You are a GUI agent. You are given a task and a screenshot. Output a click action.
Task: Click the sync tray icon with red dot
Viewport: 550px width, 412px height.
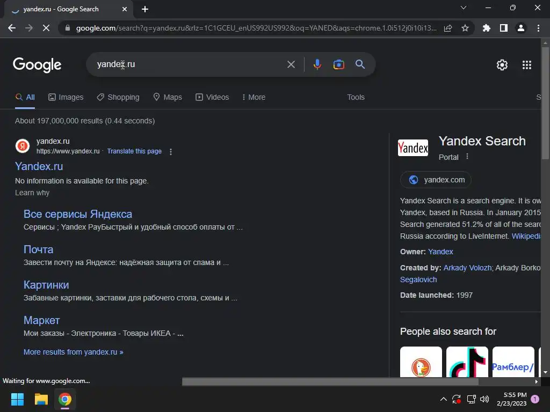(457, 399)
